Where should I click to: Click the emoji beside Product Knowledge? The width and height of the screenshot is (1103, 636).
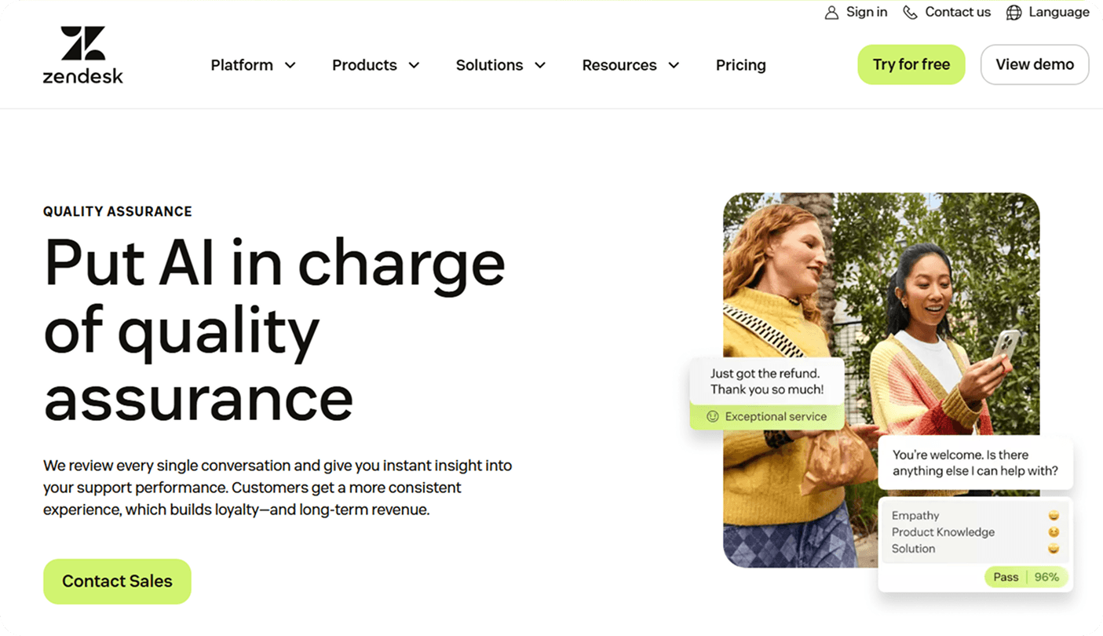tap(1054, 532)
